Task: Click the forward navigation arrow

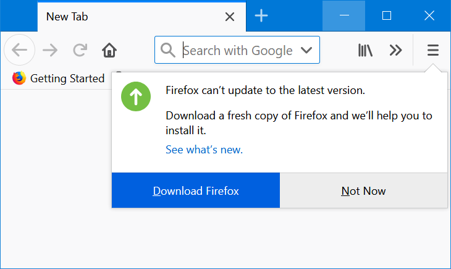Action: pyautogui.click(x=49, y=50)
